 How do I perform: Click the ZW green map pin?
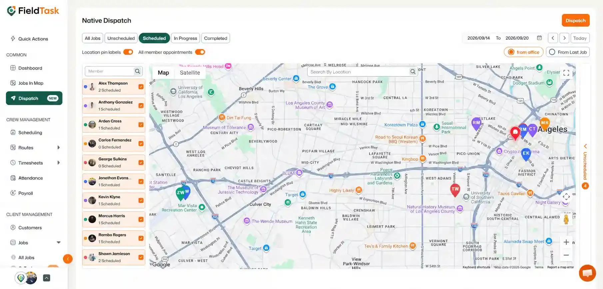pos(180,194)
